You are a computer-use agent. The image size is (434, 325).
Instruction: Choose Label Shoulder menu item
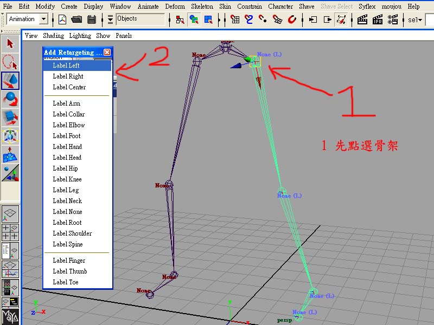coord(78,233)
